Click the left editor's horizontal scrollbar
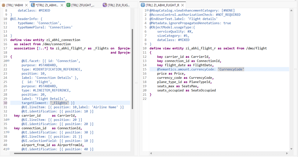This screenshot has height=157, width=298. tap(46, 153)
